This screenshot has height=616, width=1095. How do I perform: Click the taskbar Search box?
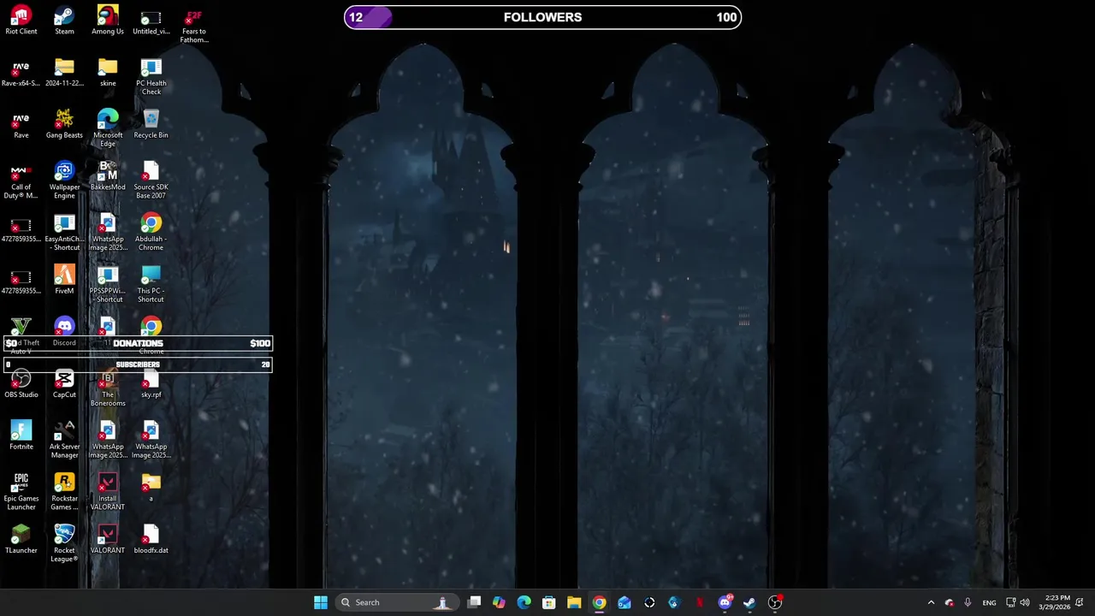pos(396,602)
